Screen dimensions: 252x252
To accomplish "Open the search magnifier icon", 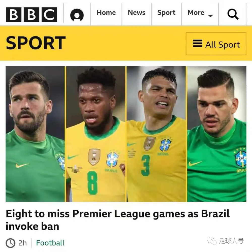I will pyautogui.click(x=233, y=14).
